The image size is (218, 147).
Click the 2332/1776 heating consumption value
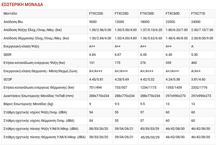pos(200,88)
